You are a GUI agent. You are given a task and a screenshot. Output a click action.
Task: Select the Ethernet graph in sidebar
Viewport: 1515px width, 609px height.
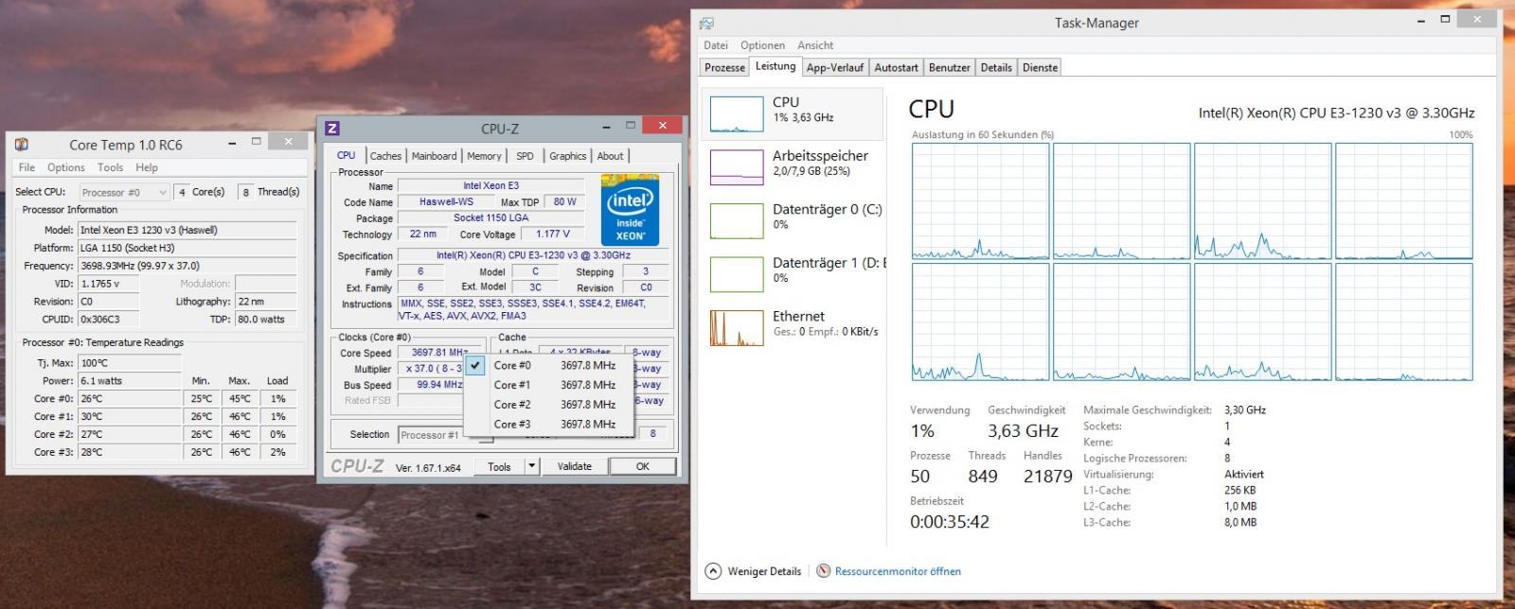coord(737,328)
